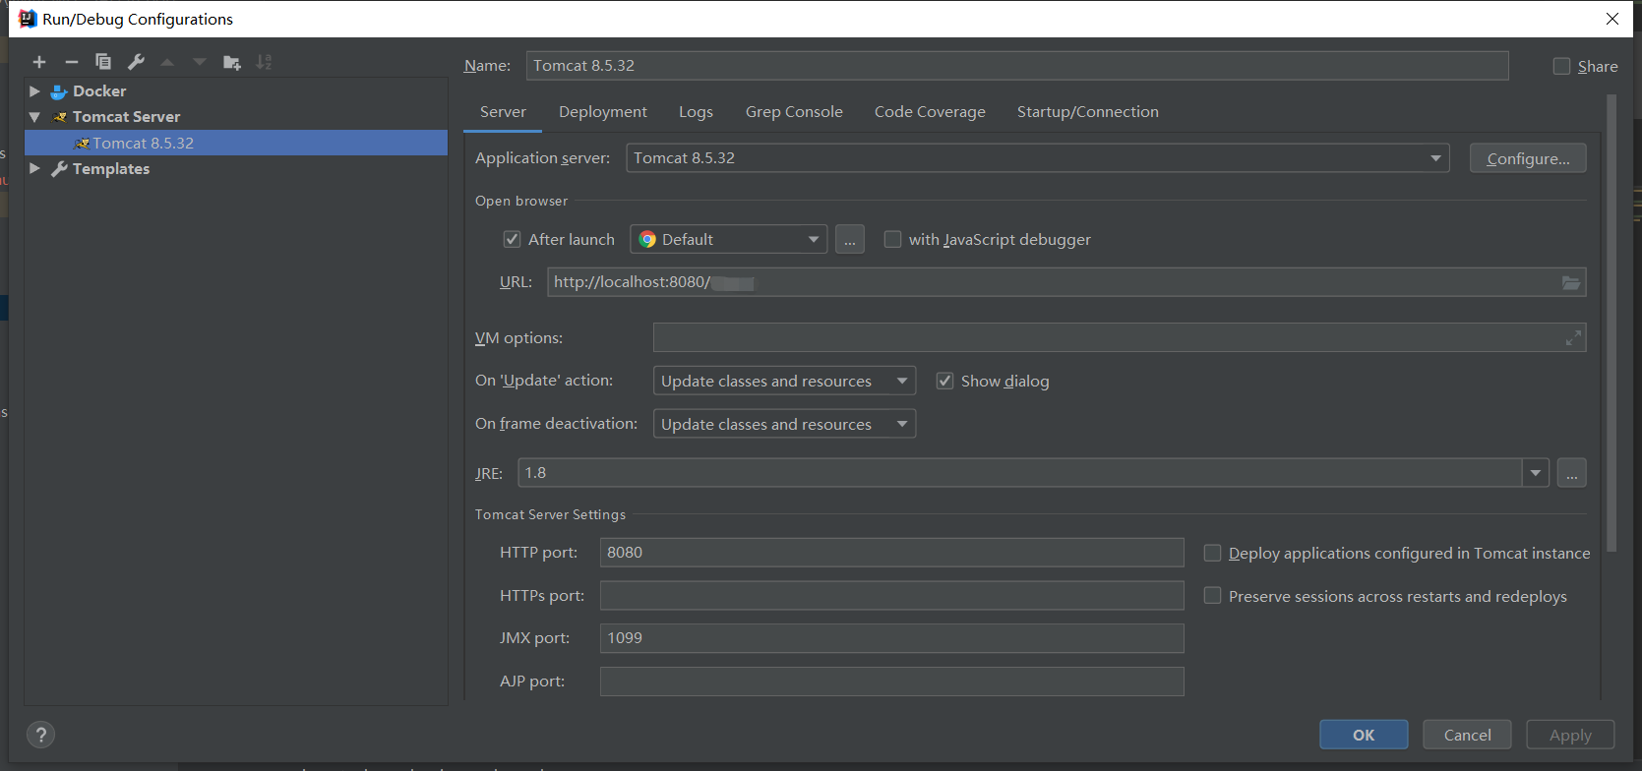
Task: Click the Tomcat Server group icon
Action: click(x=59, y=117)
